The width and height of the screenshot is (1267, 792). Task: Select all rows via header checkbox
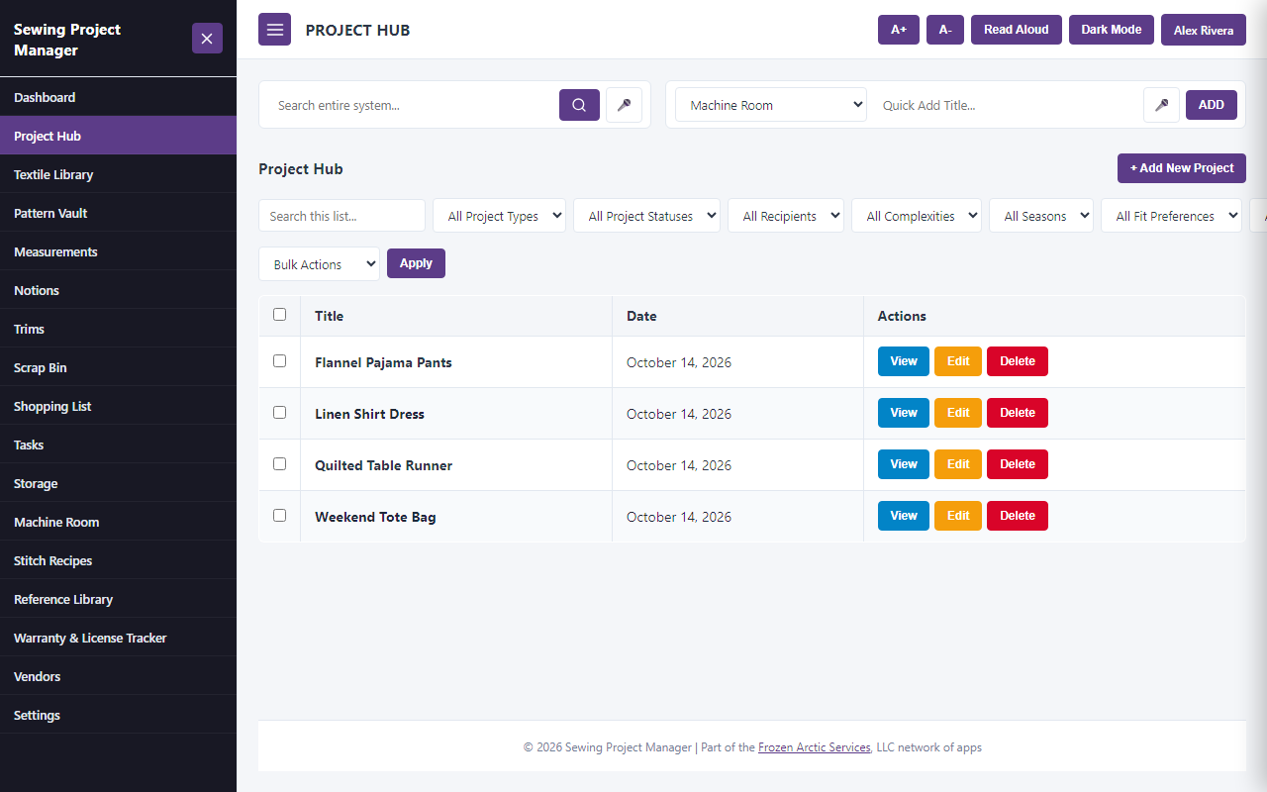pyautogui.click(x=279, y=315)
